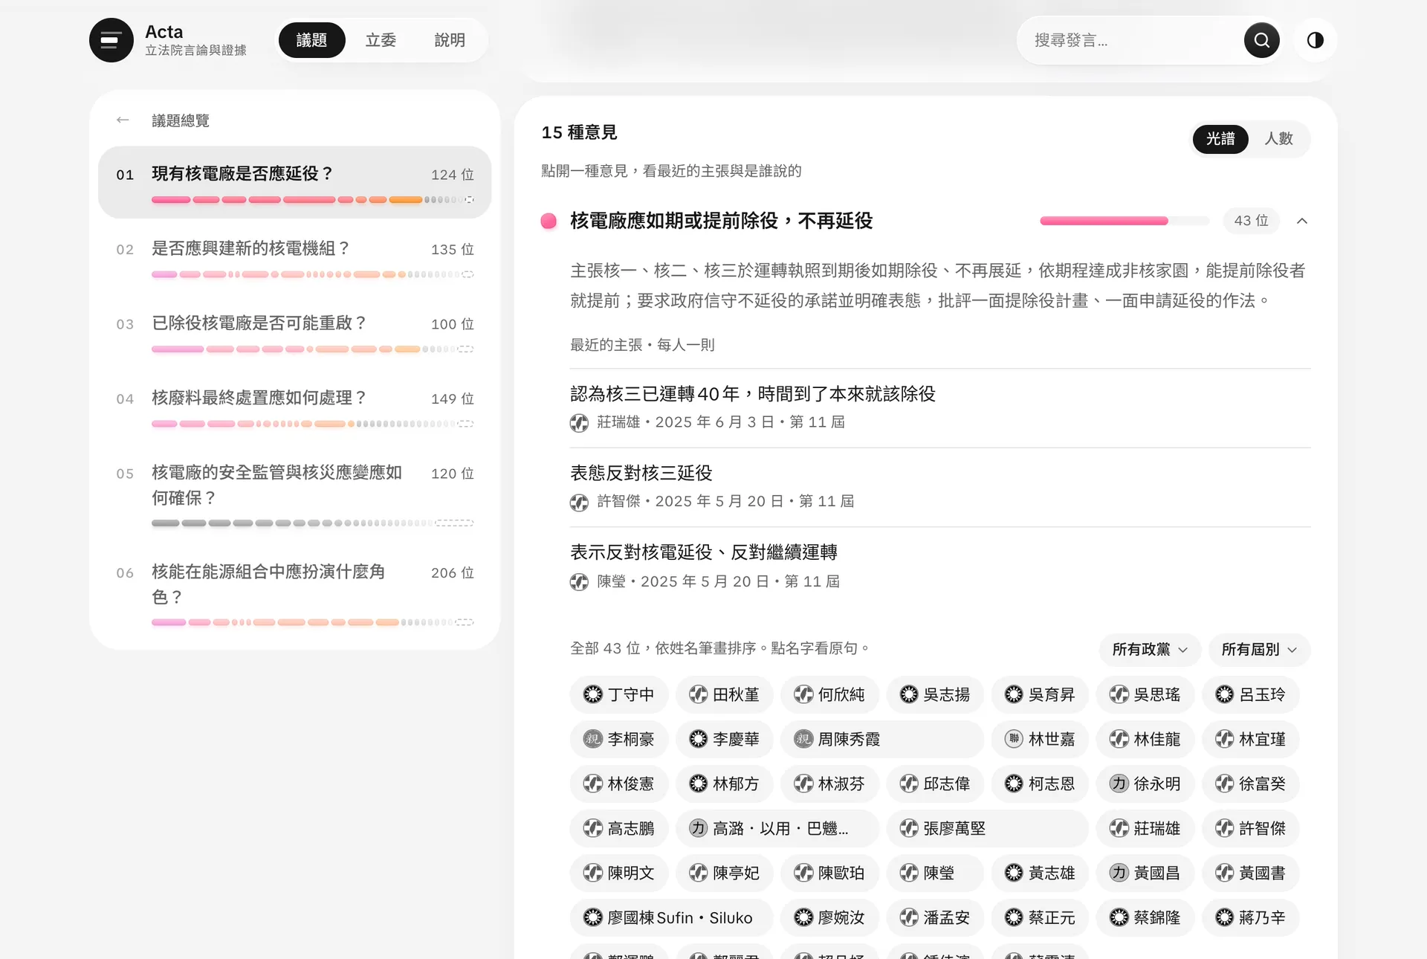Image resolution: width=1427 pixels, height=959 pixels.
Task: Click the search magnifier button
Action: [x=1261, y=40]
